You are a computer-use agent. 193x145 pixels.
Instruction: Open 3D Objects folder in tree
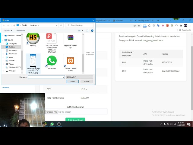pyautogui.click(x=11, y=43)
